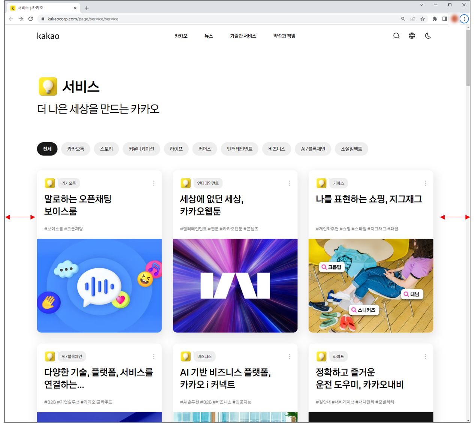The image size is (475, 423).
Task: Open a new browser tab
Action: pyautogui.click(x=87, y=8)
